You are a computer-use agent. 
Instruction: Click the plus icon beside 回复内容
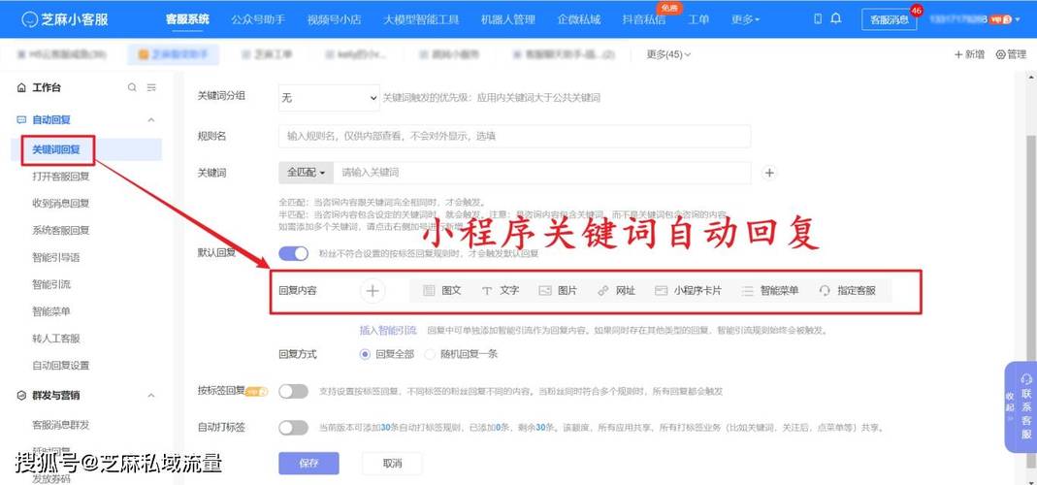coord(373,290)
